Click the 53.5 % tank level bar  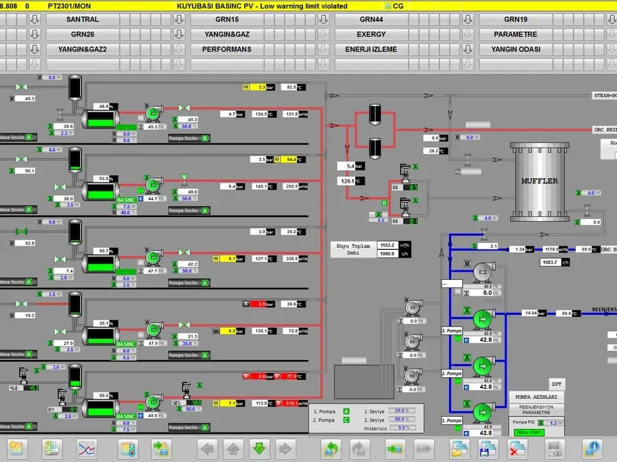tap(100, 192)
